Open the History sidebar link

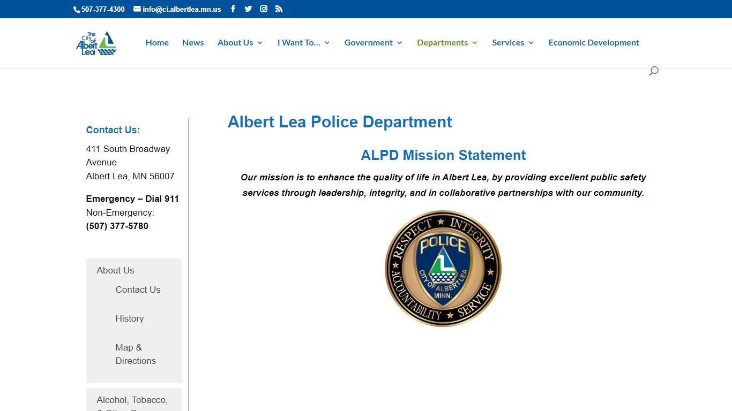130,318
